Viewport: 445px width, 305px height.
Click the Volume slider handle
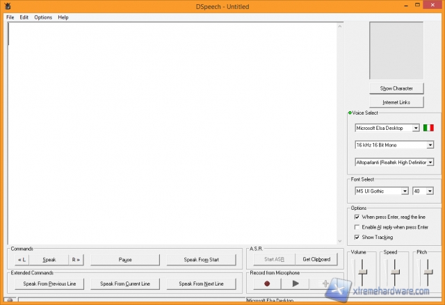click(363, 271)
